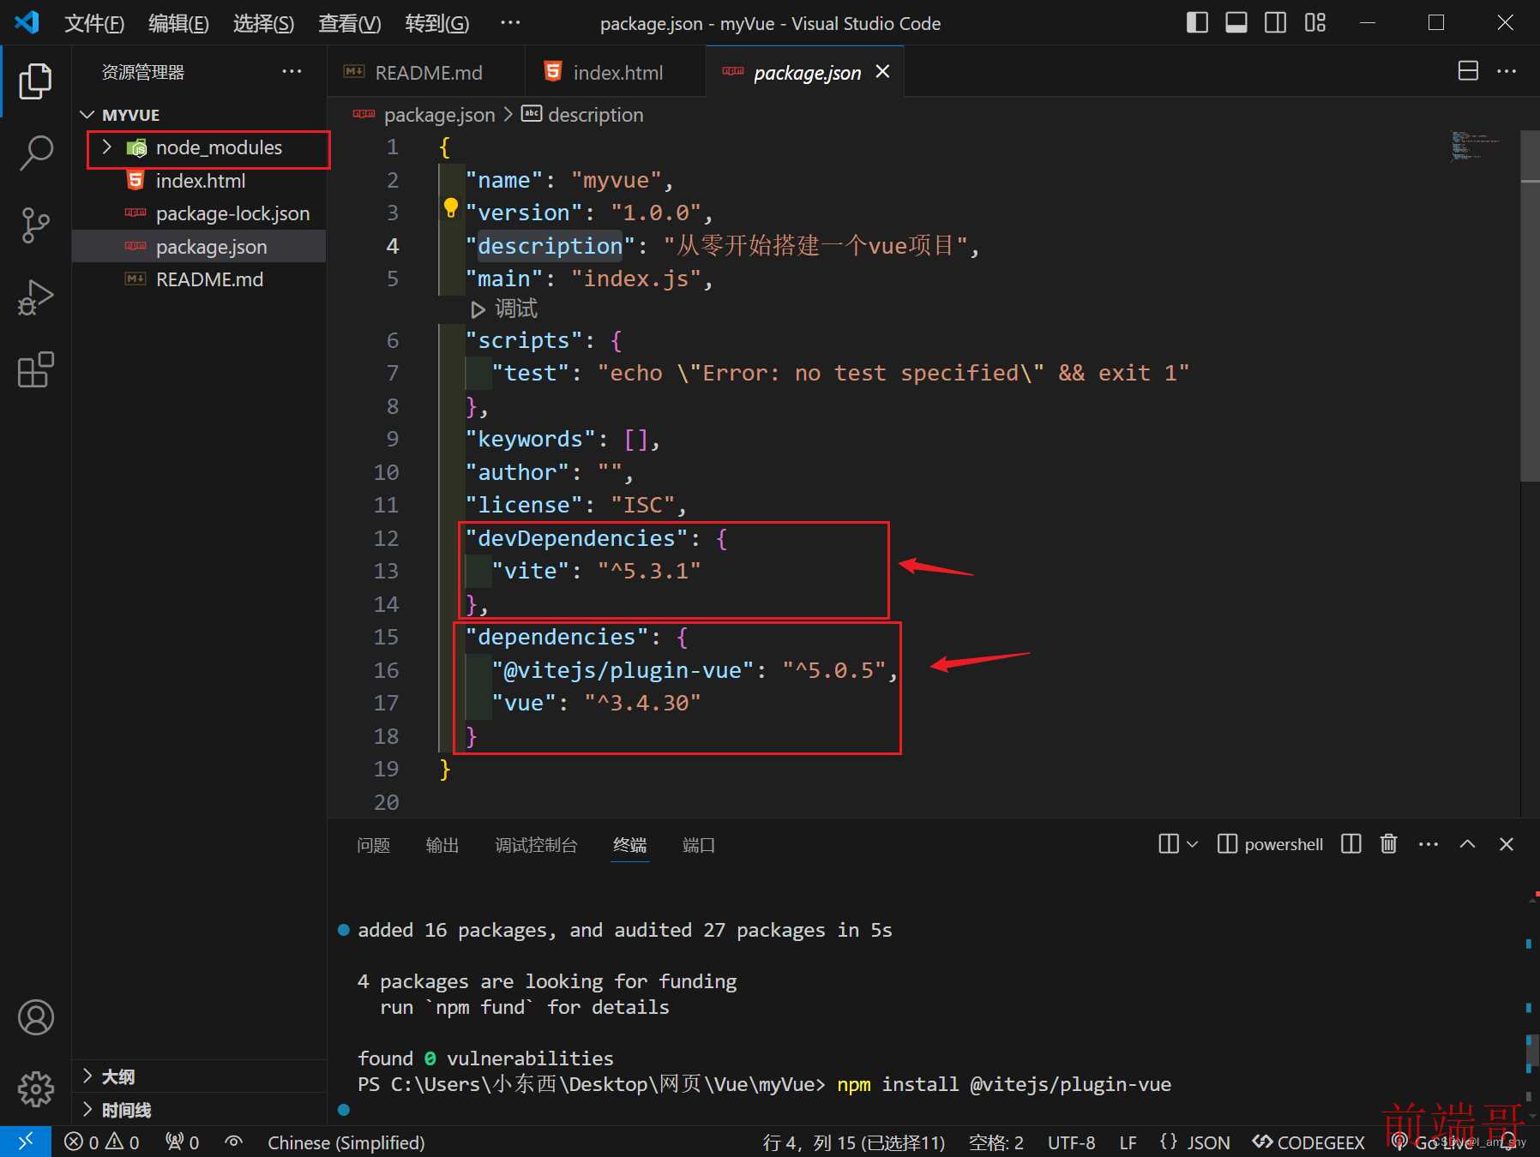Switch to the Output (输出) panel tab

pos(442,845)
